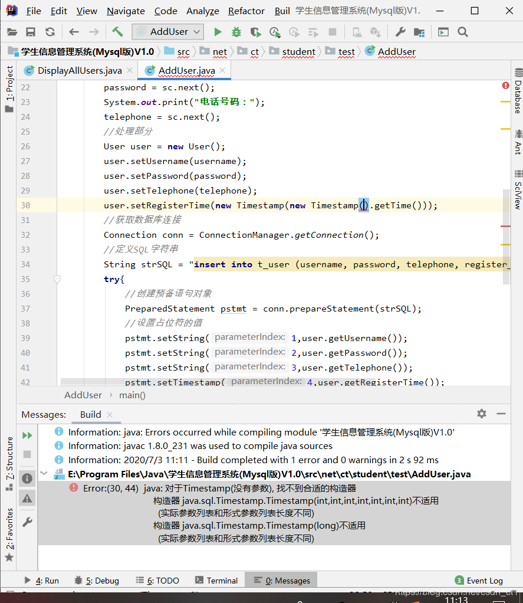Viewport: 523px width, 603px height.
Task: Open the Run tool window
Action: pos(41,581)
